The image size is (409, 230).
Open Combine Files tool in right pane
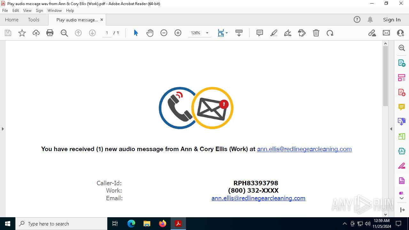click(x=402, y=121)
